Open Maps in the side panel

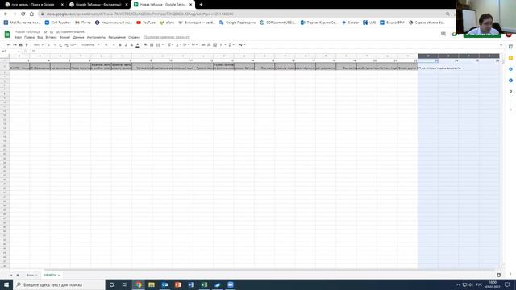pyautogui.click(x=510, y=92)
